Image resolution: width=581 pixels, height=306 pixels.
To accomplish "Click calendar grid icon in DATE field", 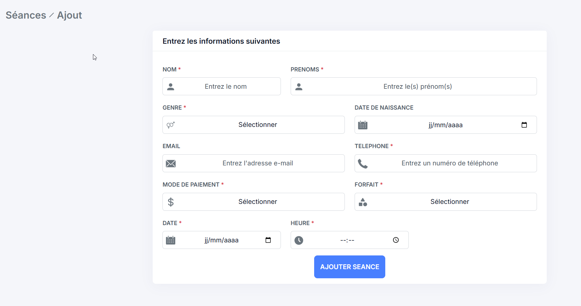I will tap(171, 240).
